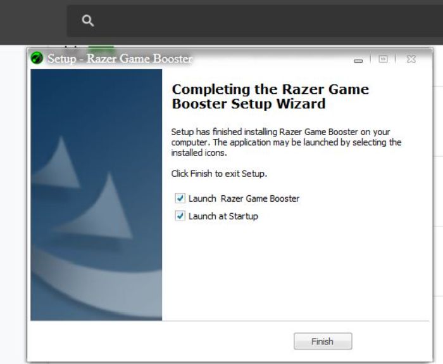This screenshot has height=364, width=443.
Task: Click the empty white area below the checkboxes
Action: [x=296, y=270]
